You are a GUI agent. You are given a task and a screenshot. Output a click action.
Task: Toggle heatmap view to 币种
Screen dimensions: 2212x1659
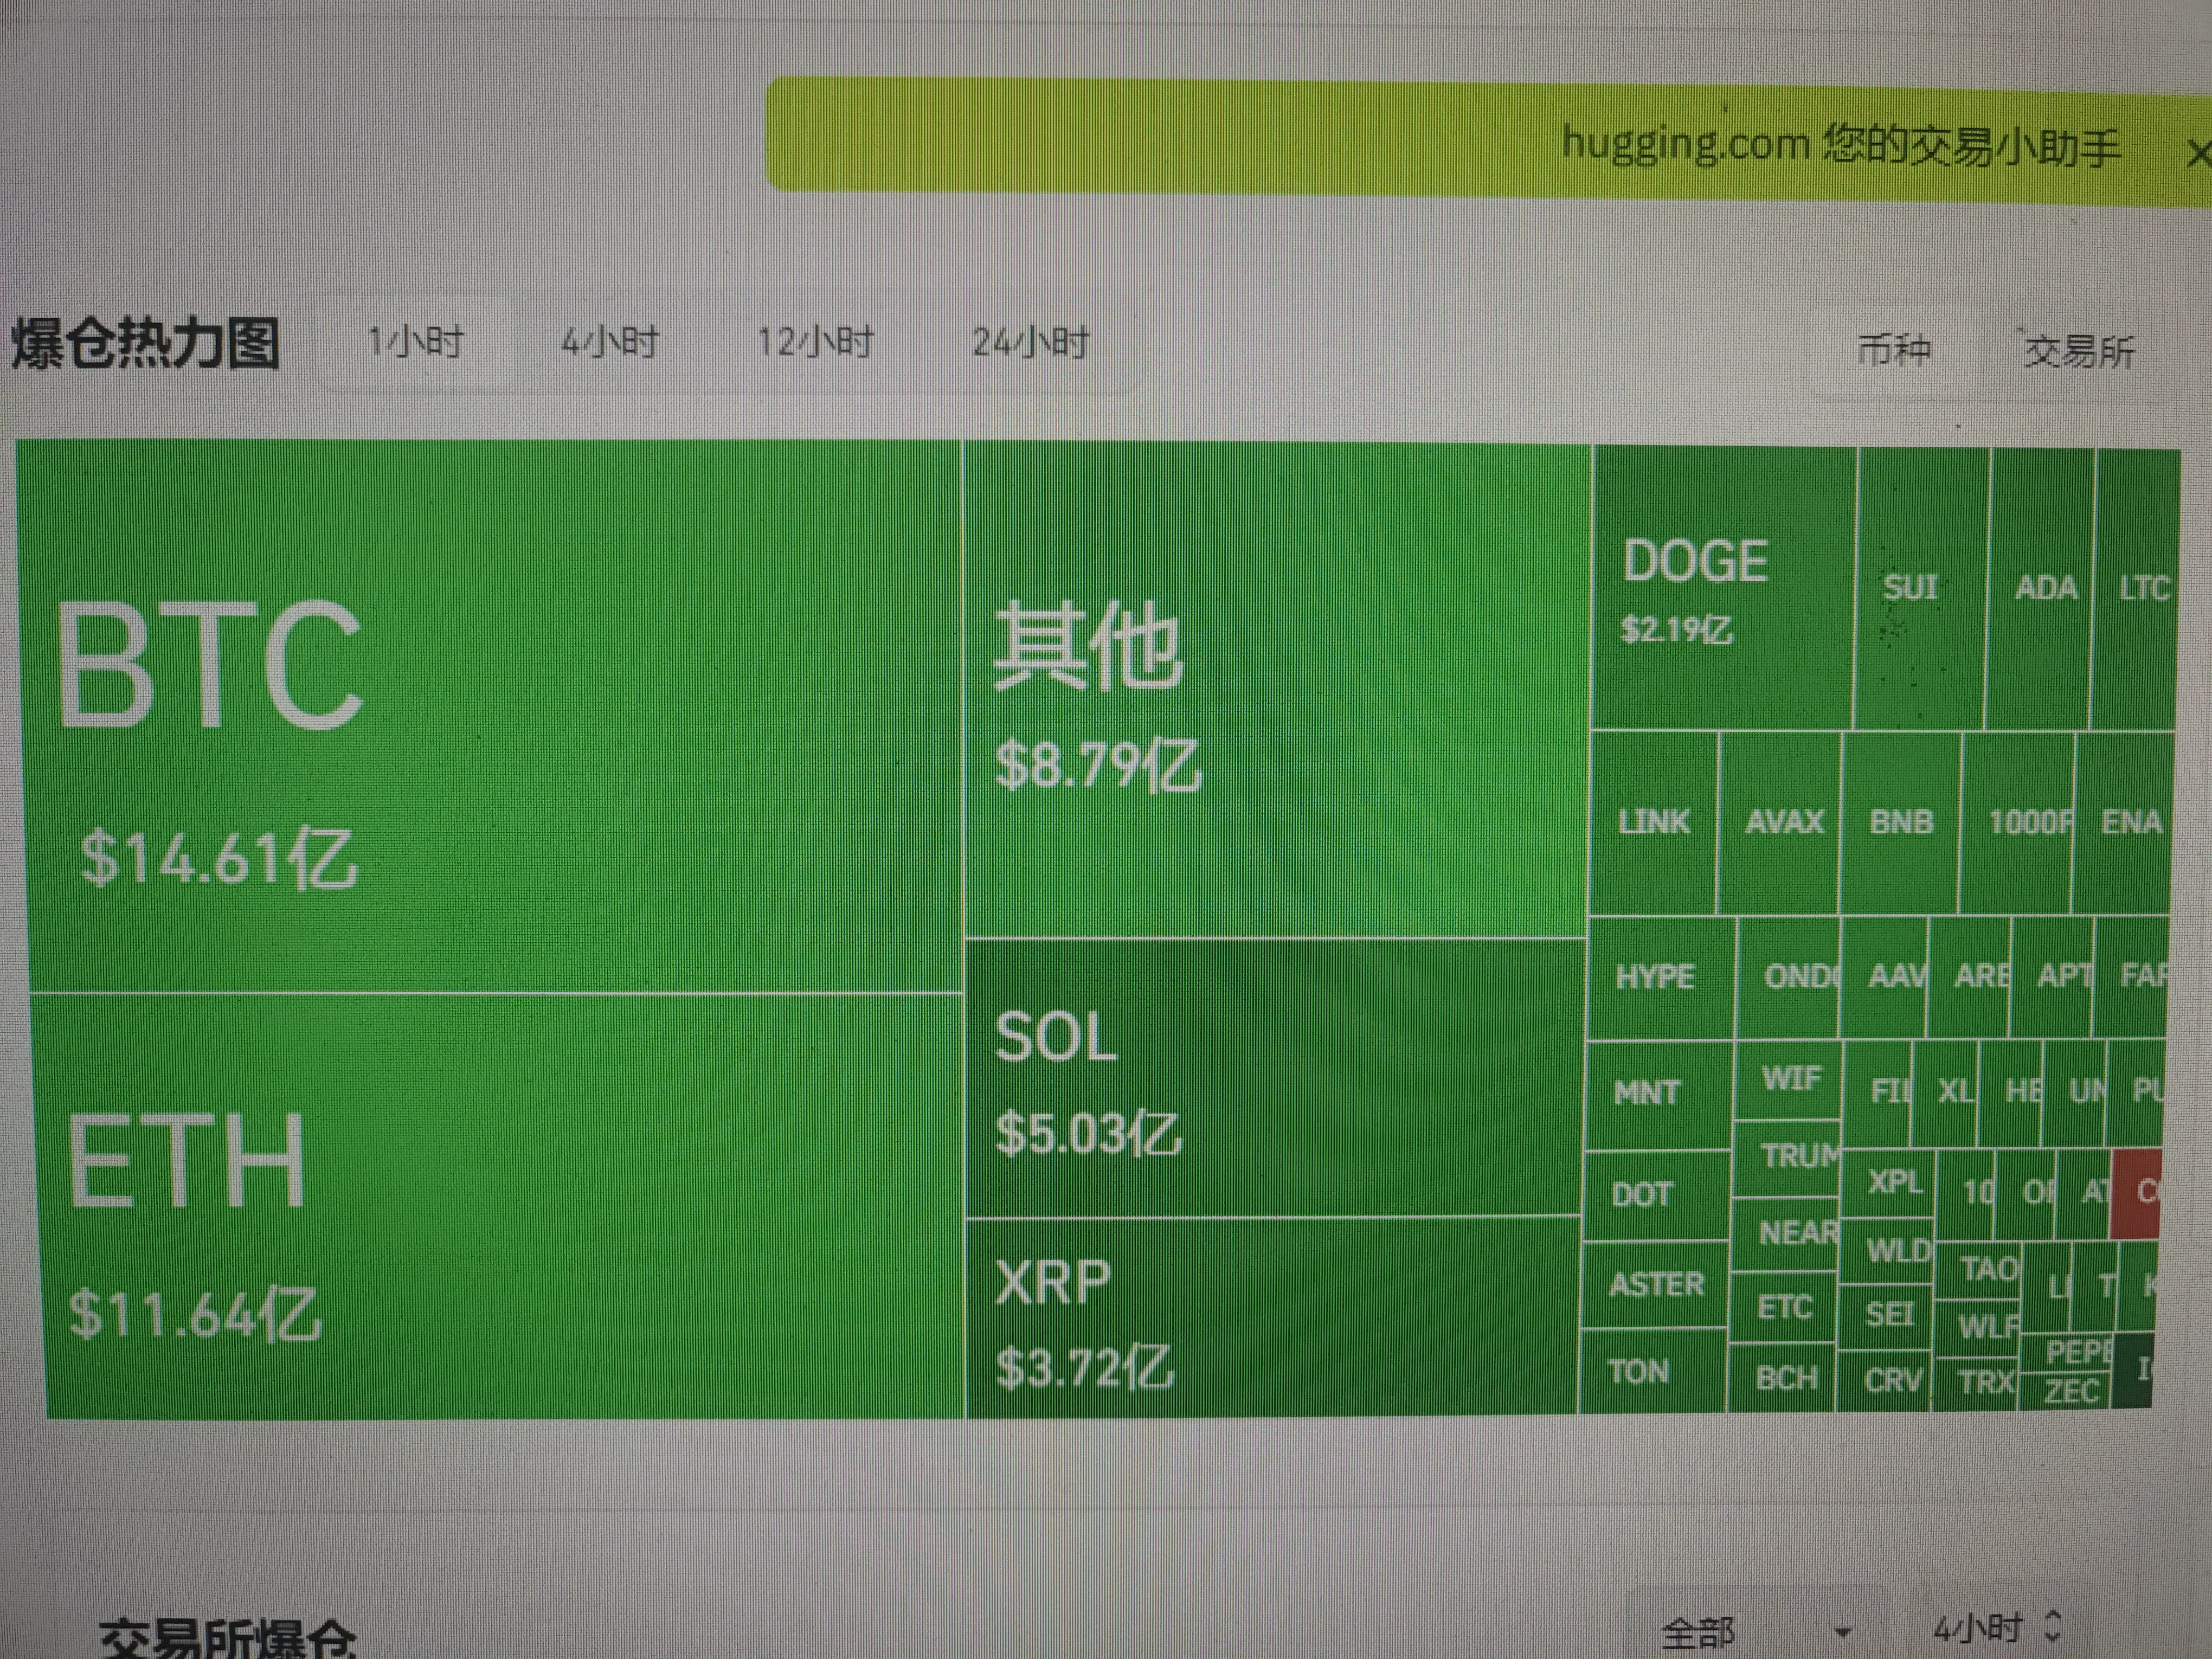[1893, 350]
